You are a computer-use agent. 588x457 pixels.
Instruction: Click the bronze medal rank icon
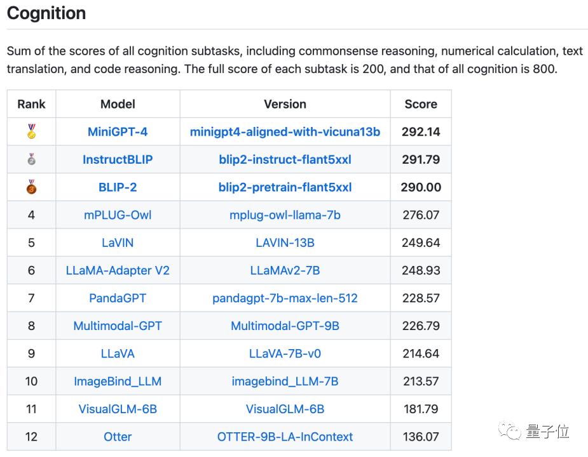click(32, 187)
